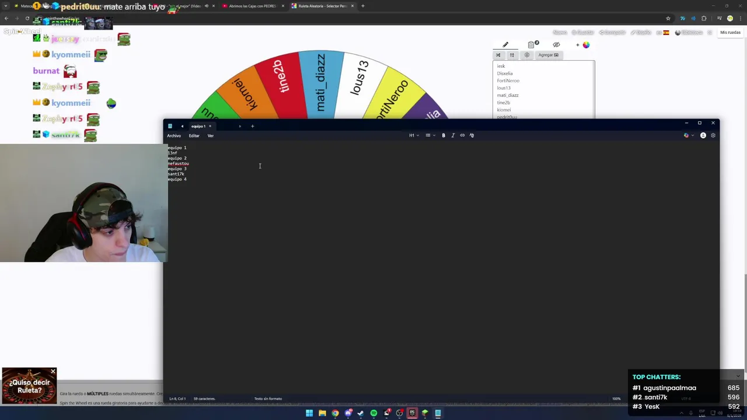This screenshot has width=747, height=420.
Task: Open Diseño in the wheel site header
Action: coord(641,33)
